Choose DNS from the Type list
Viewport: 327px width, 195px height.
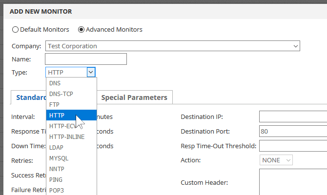click(55, 83)
